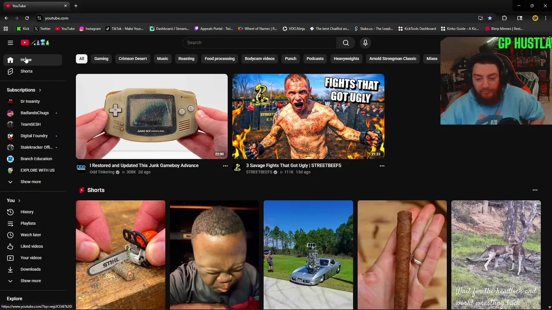Open EXPLORE WITH US subscription

[x=33, y=170]
